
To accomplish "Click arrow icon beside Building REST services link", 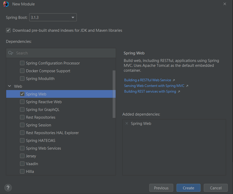I will tap(179, 92).
